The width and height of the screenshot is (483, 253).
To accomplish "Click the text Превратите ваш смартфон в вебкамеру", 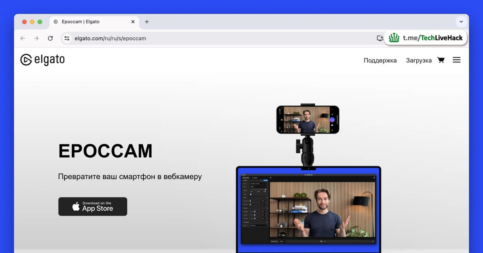I will (130, 177).
